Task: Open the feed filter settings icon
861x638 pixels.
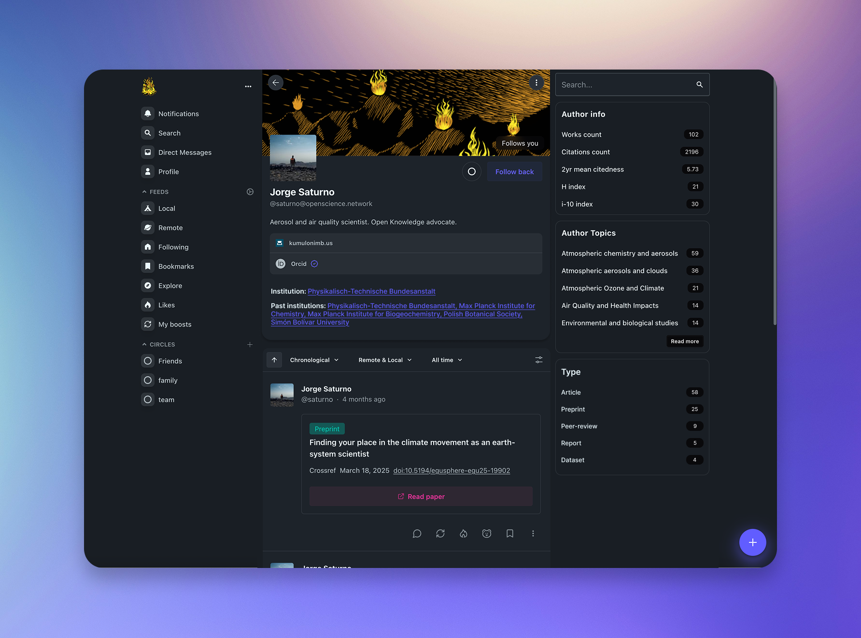Action: (x=538, y=360)
